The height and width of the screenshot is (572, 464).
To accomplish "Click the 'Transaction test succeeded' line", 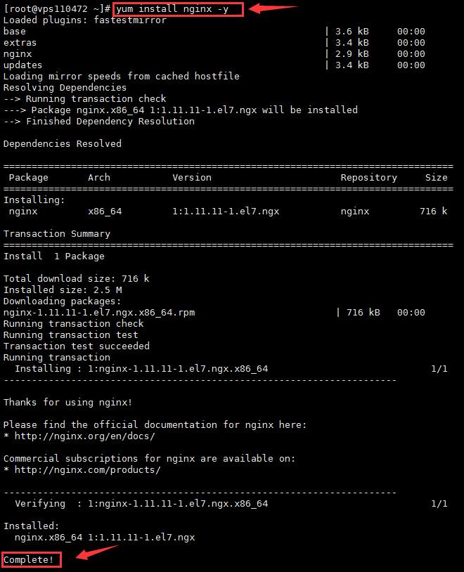I will tap(77, 346).
